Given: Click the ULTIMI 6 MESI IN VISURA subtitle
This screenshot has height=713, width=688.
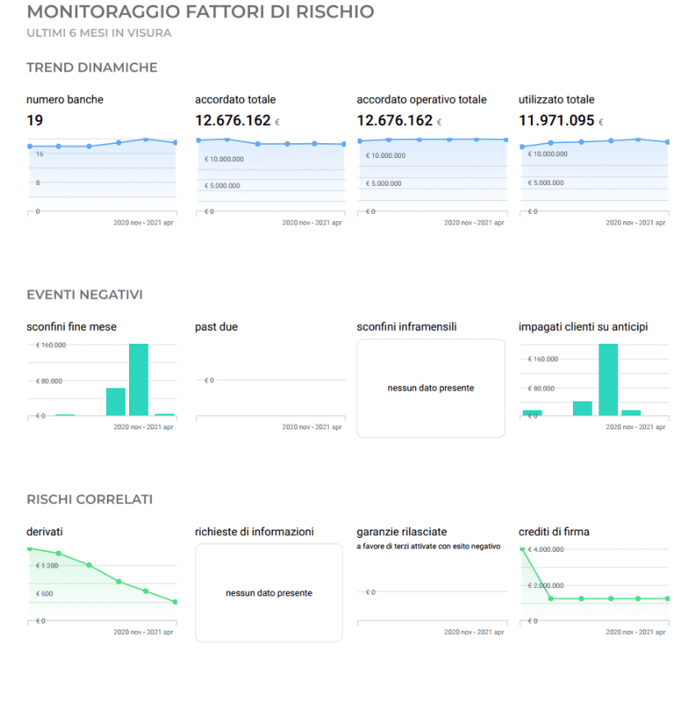Looking at the screenshot, I should (99, 34).
